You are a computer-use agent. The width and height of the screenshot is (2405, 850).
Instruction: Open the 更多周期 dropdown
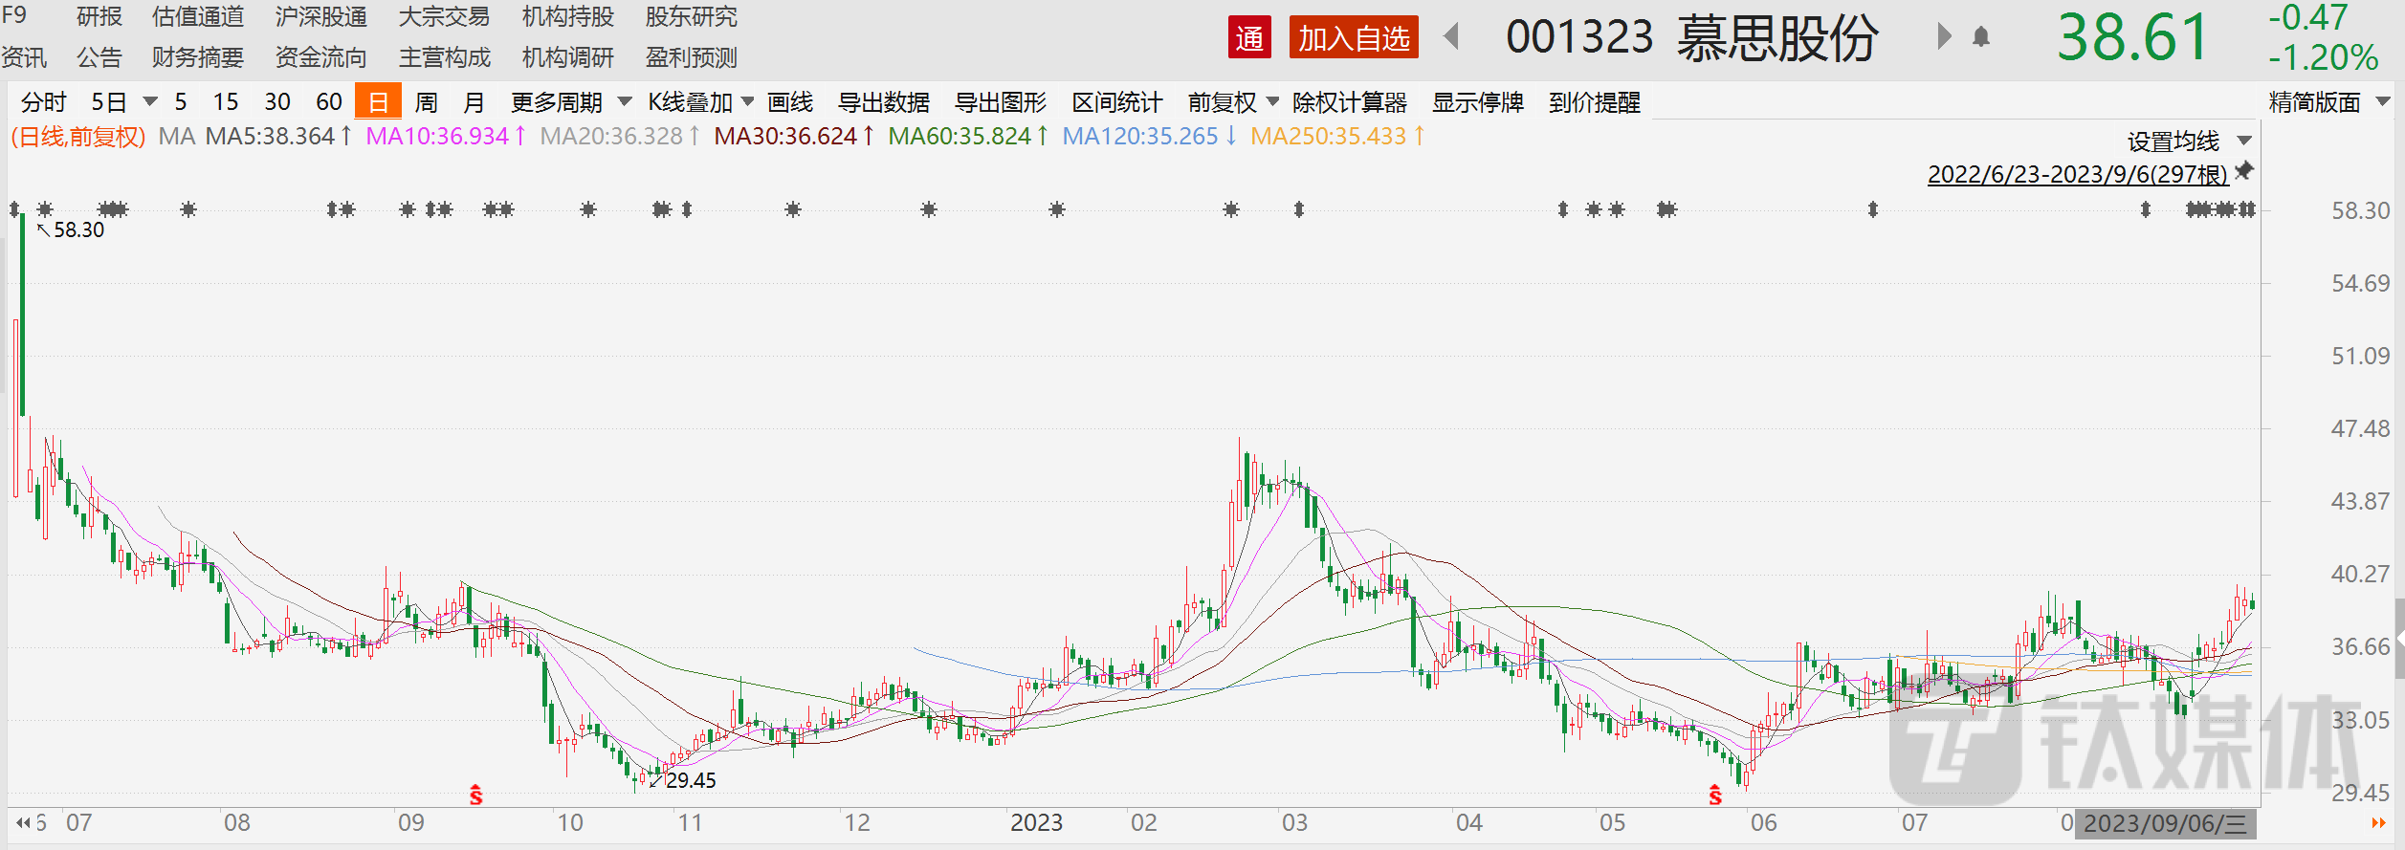click(570, 102)
